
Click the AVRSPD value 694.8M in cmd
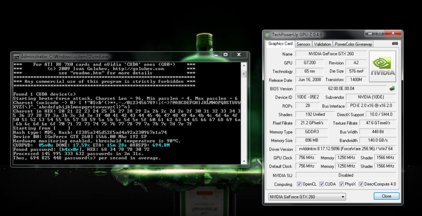point(161,145)
